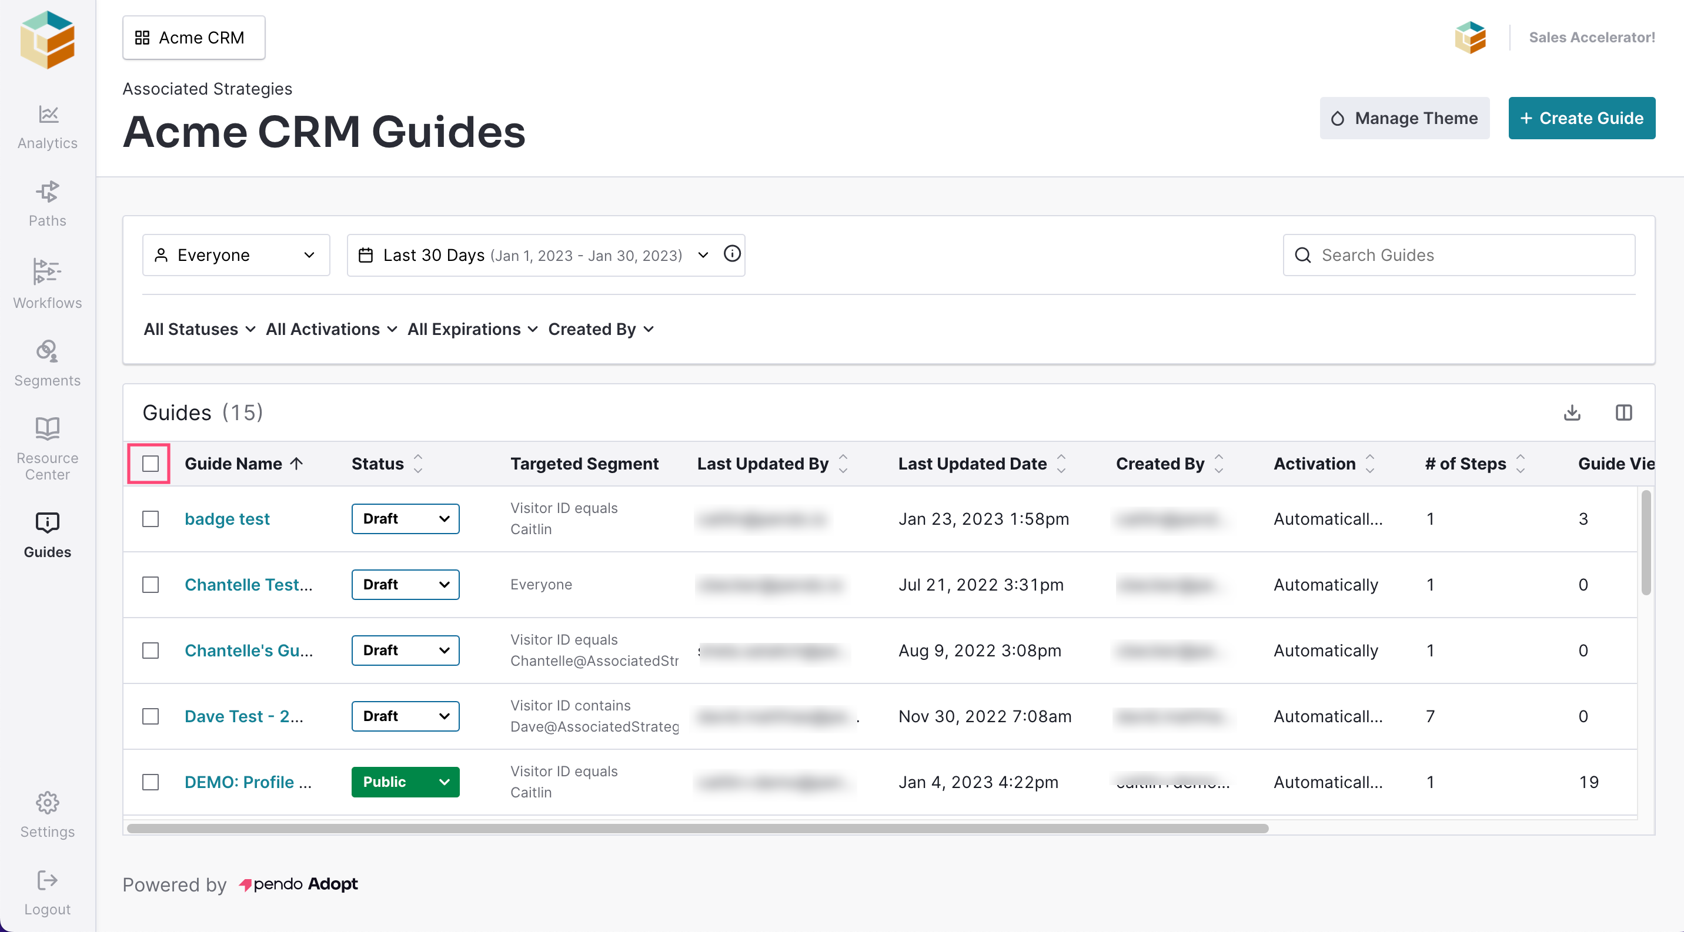1684x932 pixels.
Task: Download the guides list as CSV
Action: coord(1572,412)
